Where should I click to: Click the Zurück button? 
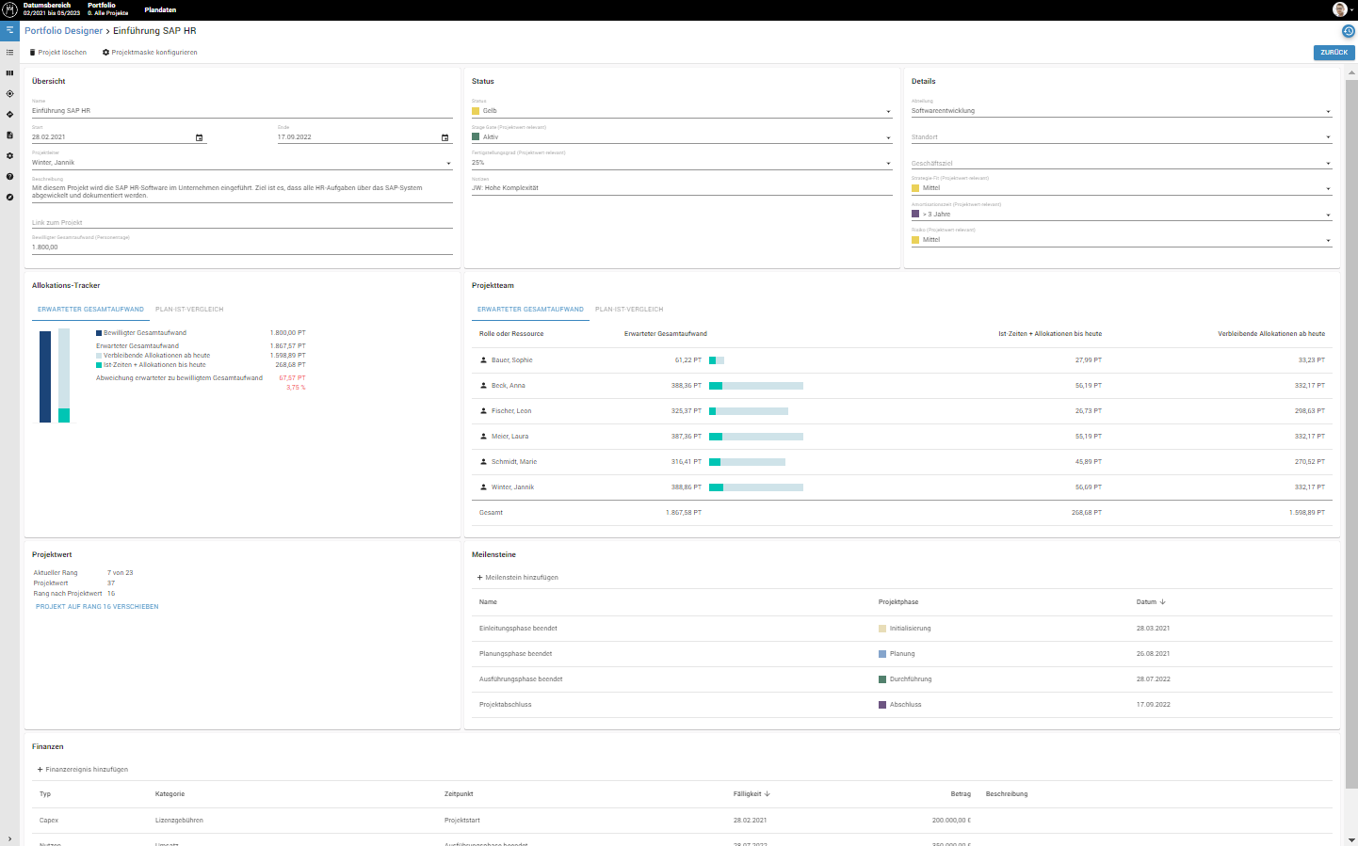(x=1334, y=53)
